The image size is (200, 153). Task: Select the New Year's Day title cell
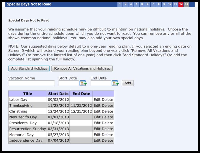click(28, 117)
